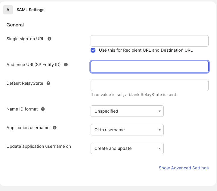
Task: Open the Application username dropdown
Action: pos(127,130)
